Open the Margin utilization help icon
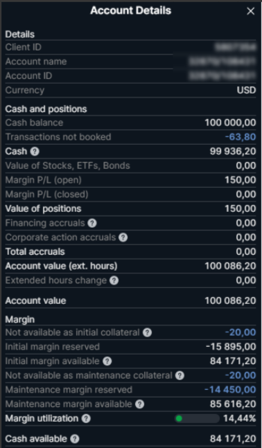The image size is (262, 448). coord(86,419)
